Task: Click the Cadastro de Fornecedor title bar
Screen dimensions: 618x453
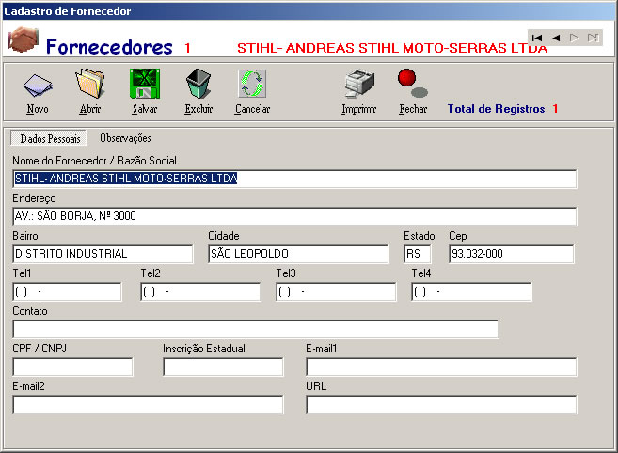Action: point(309,11)
